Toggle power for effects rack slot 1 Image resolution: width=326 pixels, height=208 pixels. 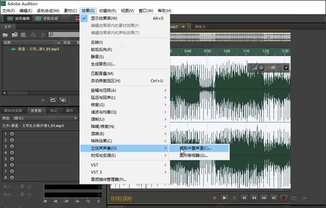(12, 134)
